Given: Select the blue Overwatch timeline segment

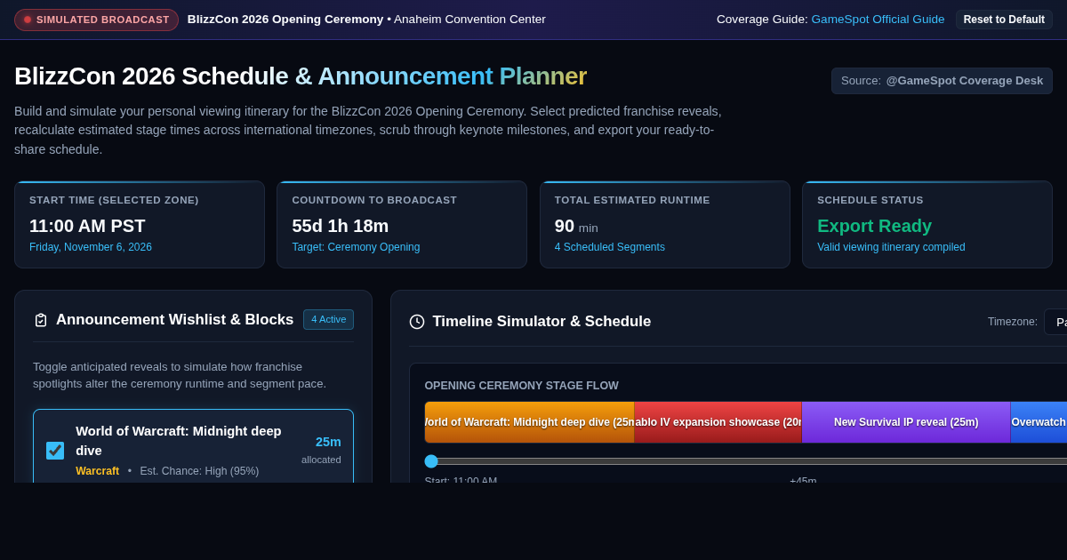Looking at the screenshot, I should [1039, 422].
